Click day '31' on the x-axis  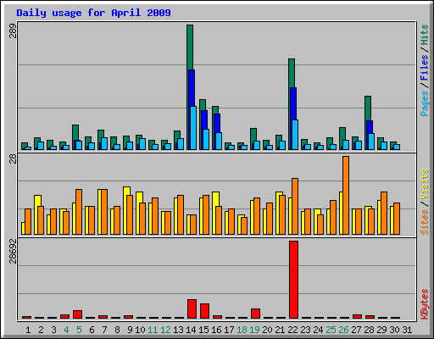coord(407,330)
